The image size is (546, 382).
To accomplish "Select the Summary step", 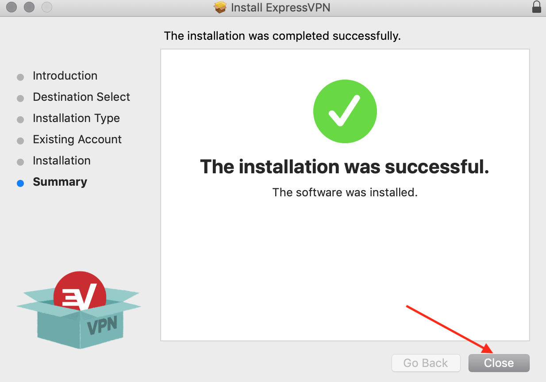I will pyautogui.click(x=60, y=182).
